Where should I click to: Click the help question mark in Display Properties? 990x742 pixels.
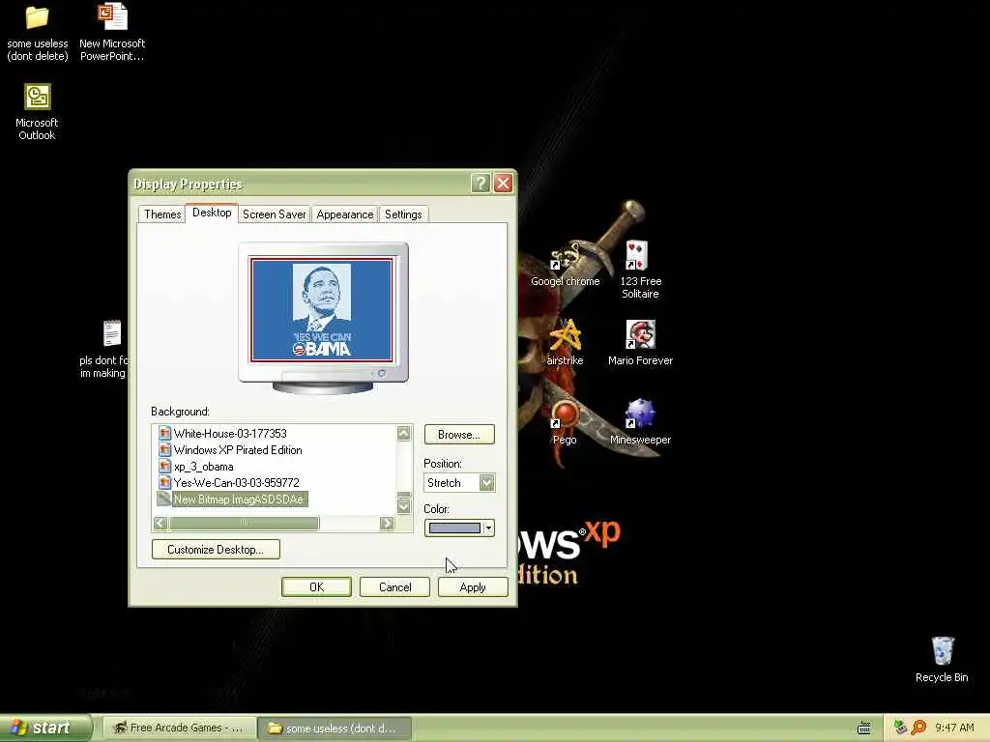[x=480, y=184]
